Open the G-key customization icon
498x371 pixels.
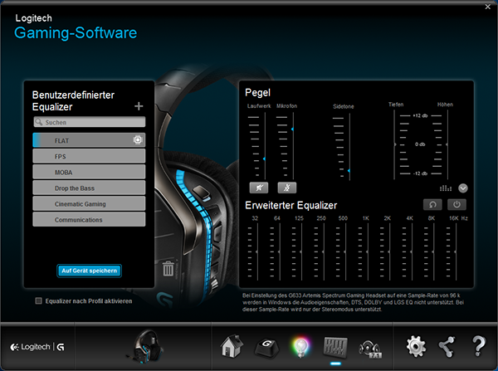pyautogui.click(x=266, y=347)
